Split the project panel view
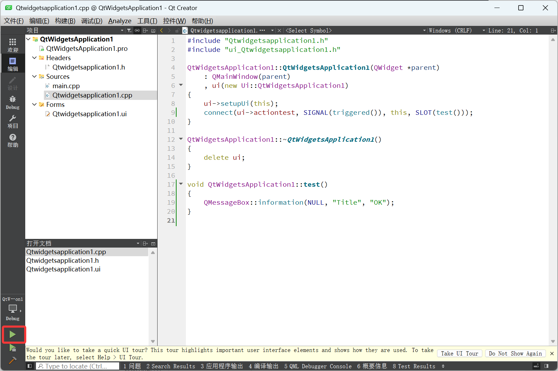Viewport: 558px width, 371px height. pyautogui.click(x=145, y=30)
